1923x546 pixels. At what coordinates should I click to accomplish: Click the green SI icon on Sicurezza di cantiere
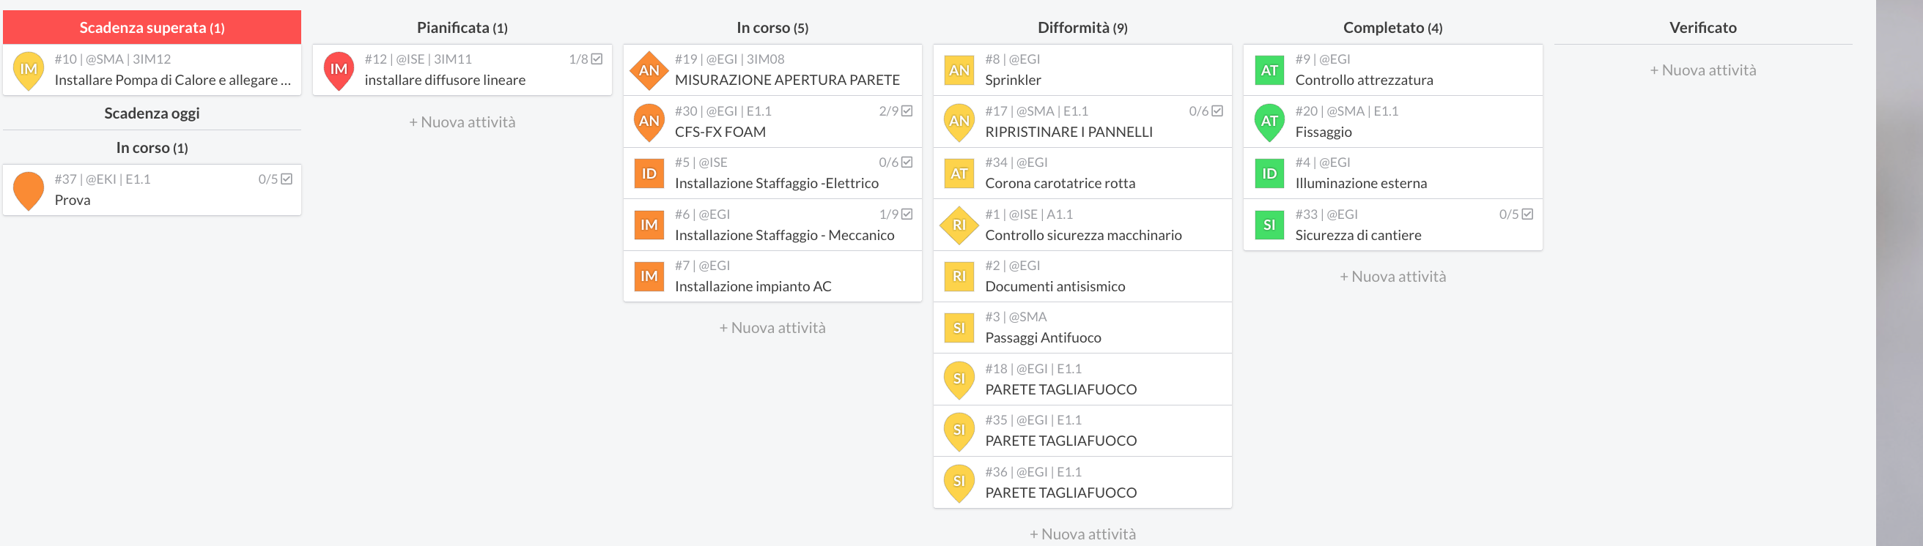(x=1269, y=225)
